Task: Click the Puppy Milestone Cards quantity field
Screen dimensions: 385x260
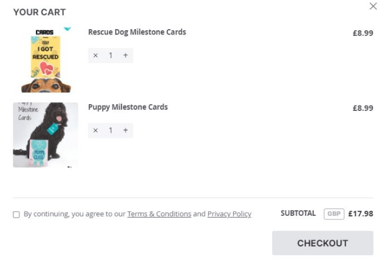Action: tap(111, 130)
